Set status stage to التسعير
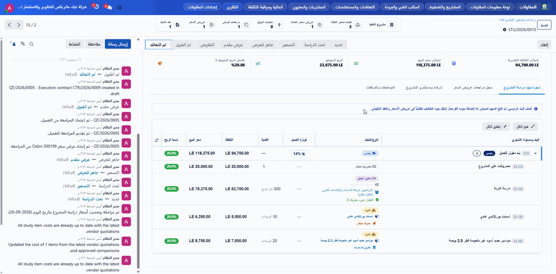The image size is (556, 274). 288,45
